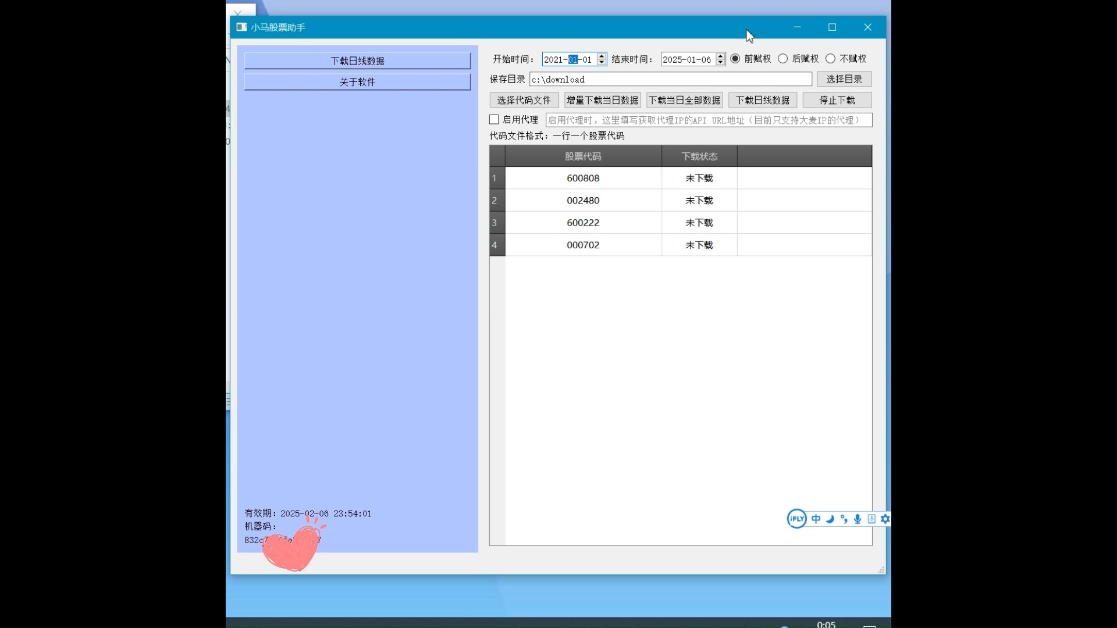Image resolution: width=1117 pixels, height=628 pixels.
Task: Open 关于软件 in left sidebar
Action: 357,82
